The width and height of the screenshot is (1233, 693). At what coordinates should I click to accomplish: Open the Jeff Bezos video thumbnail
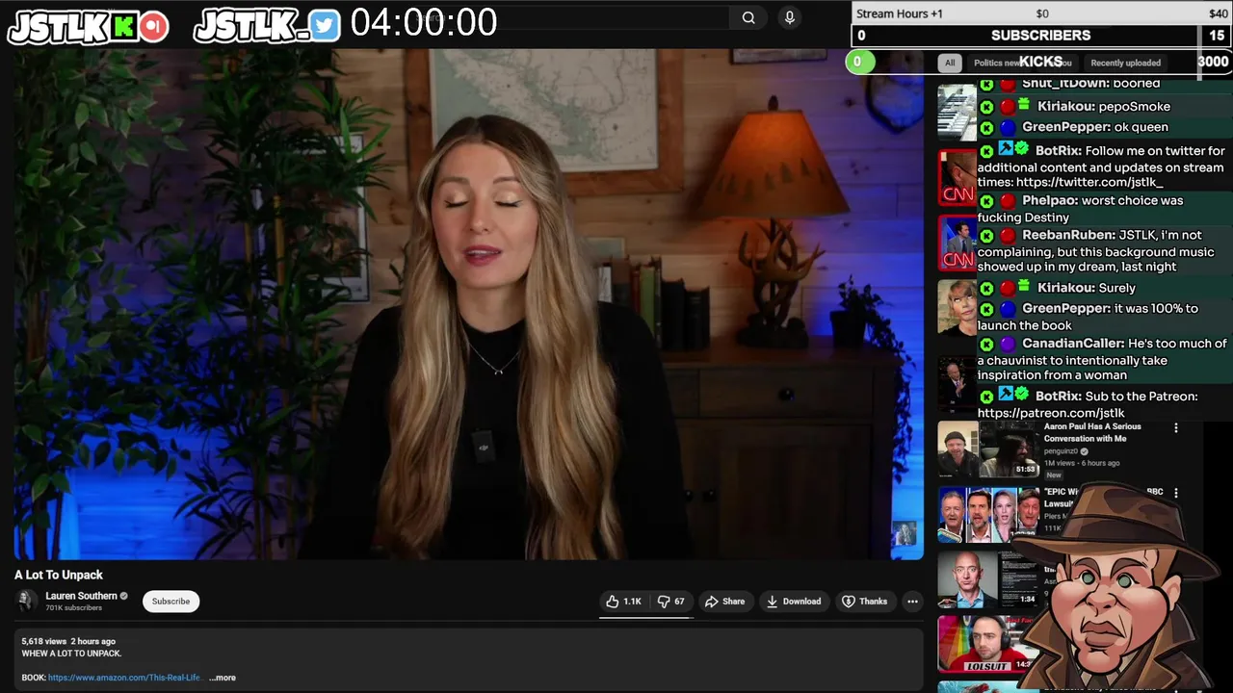pos(988,578)
